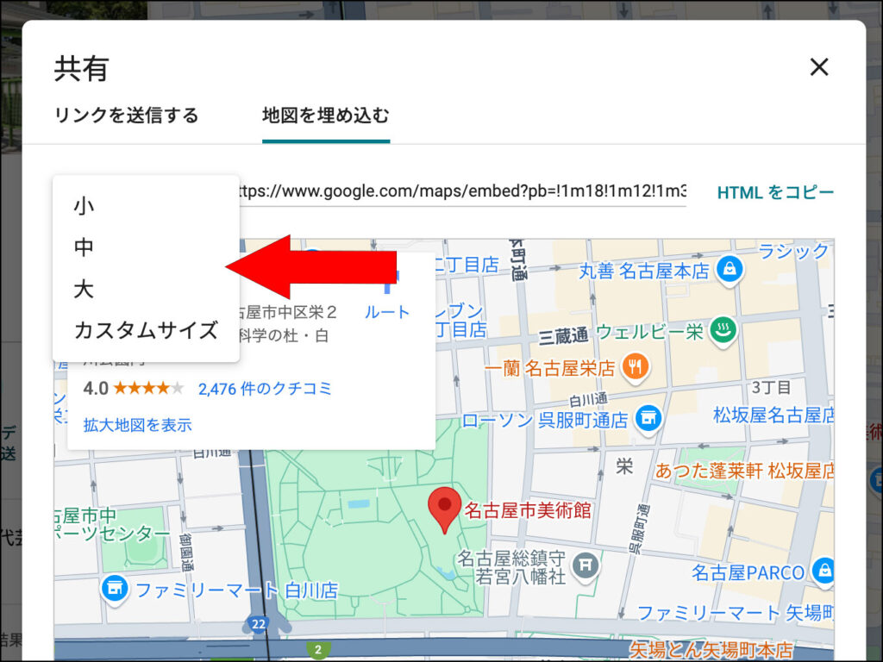Choose 中 map size option

click(x=84, y=247)
